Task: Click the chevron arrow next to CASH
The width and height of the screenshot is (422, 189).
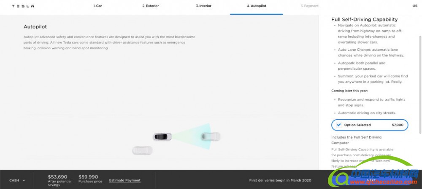Action: (x=24, y=181)
